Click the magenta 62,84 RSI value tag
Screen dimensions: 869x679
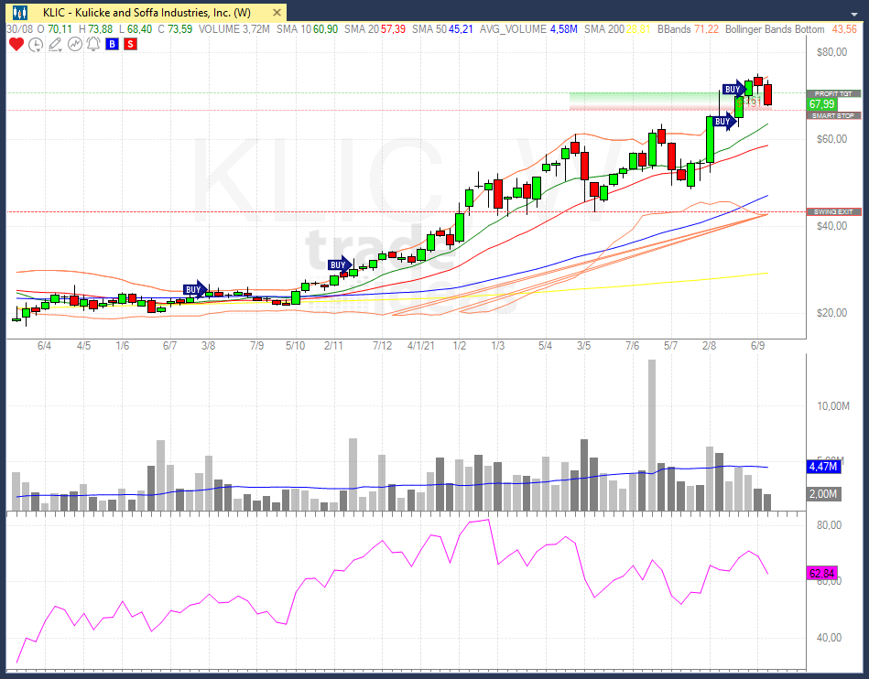pos(821,573)
